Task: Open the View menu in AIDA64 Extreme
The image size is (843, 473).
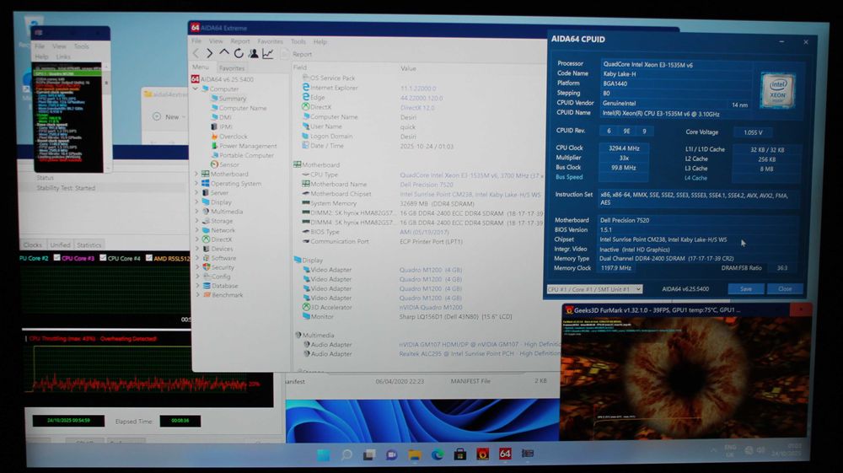Action: [x=216, y=41]
